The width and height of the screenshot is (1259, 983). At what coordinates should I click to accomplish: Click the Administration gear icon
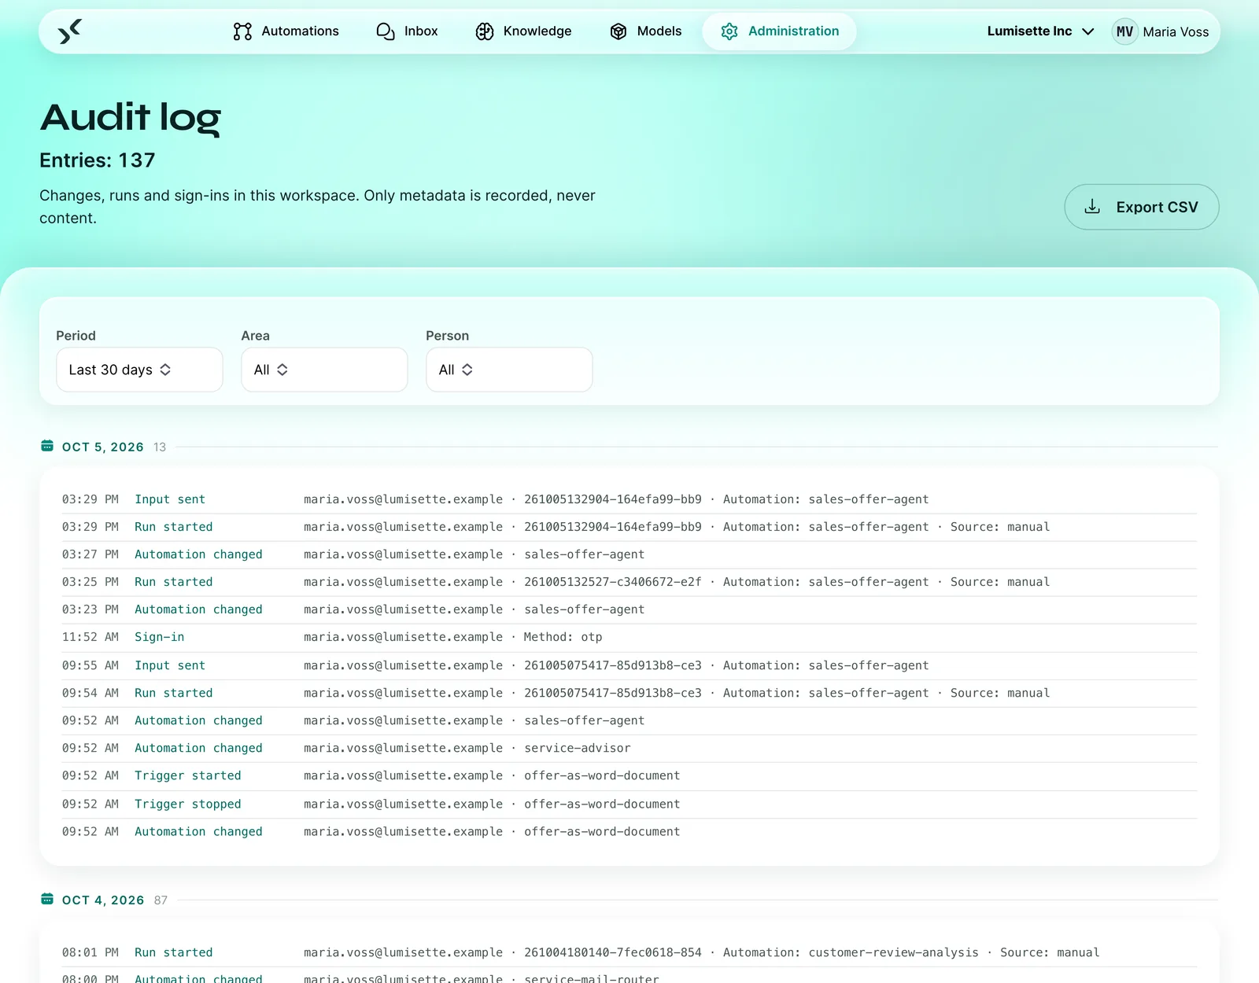click(x=729, y=31)
